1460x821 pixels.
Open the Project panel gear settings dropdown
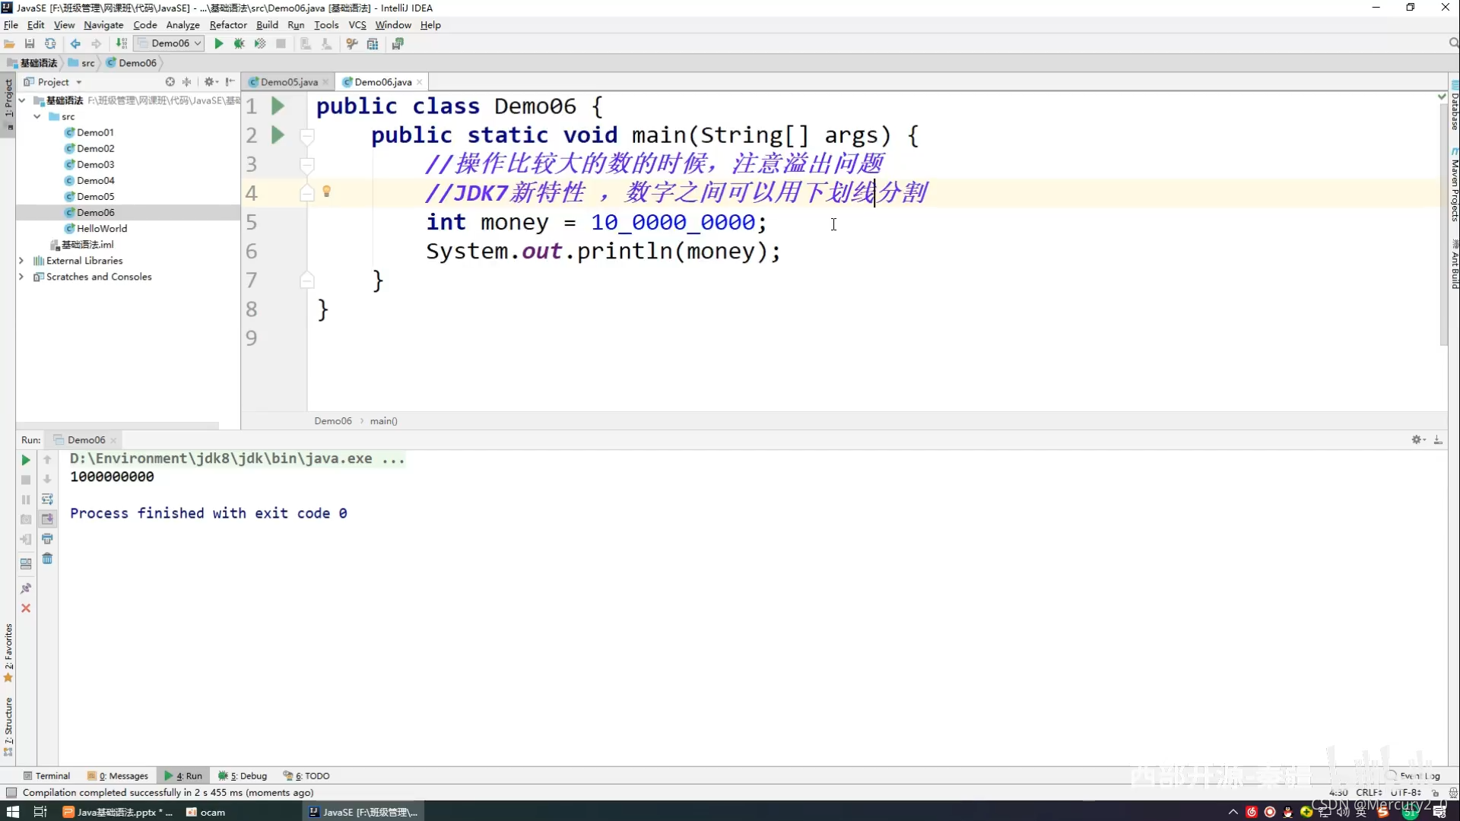pos(211,82)
